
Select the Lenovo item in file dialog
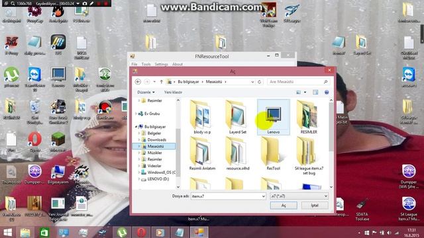[274, 117]
